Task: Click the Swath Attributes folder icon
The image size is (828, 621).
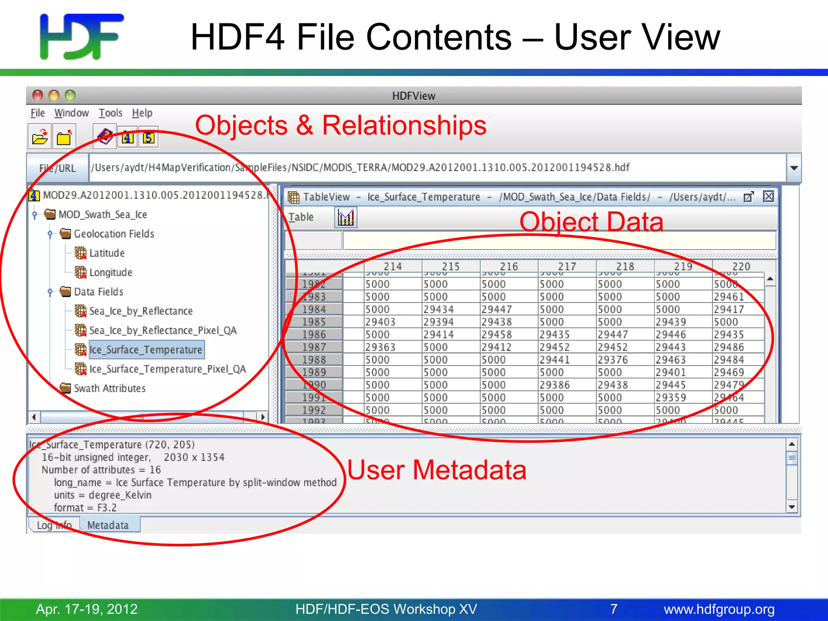Action: [65, 388]
